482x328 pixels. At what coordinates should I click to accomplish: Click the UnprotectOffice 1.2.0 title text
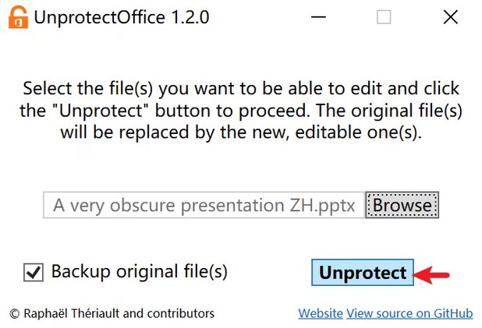point(121,17)
